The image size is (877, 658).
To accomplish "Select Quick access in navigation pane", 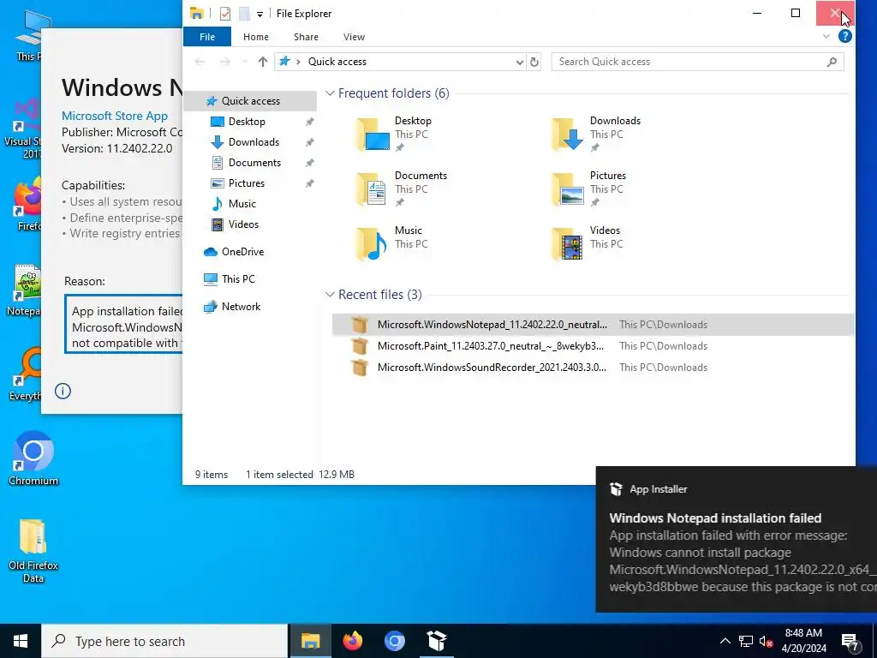I will pyautogui.click(x=251, y=101).
